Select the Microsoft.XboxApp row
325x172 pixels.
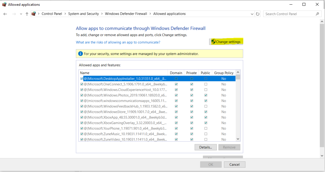coord(158,117)
